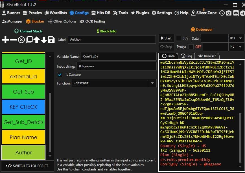Open the Function dropdown set to Constant
The height and width of the screenshot is (173, 245).
[x=152, y=83]
